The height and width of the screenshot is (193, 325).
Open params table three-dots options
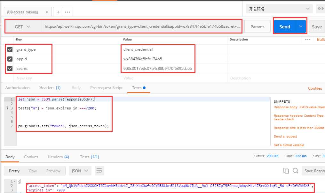(x=308, y=40)
